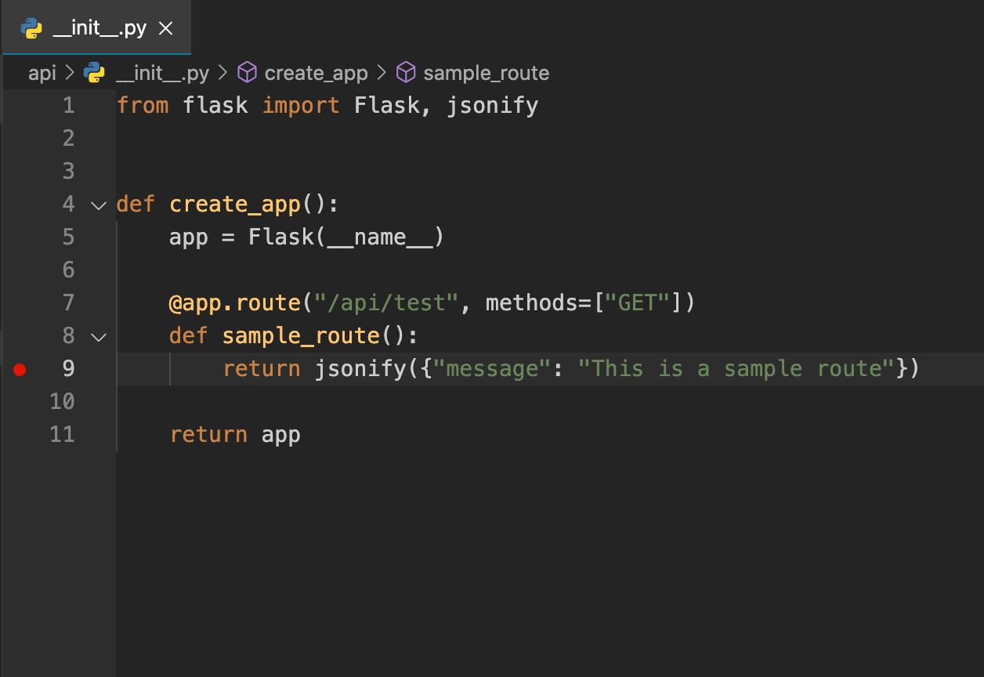Click '@app.route' decorator on line 7
The image size is (984, 677).
235,303
